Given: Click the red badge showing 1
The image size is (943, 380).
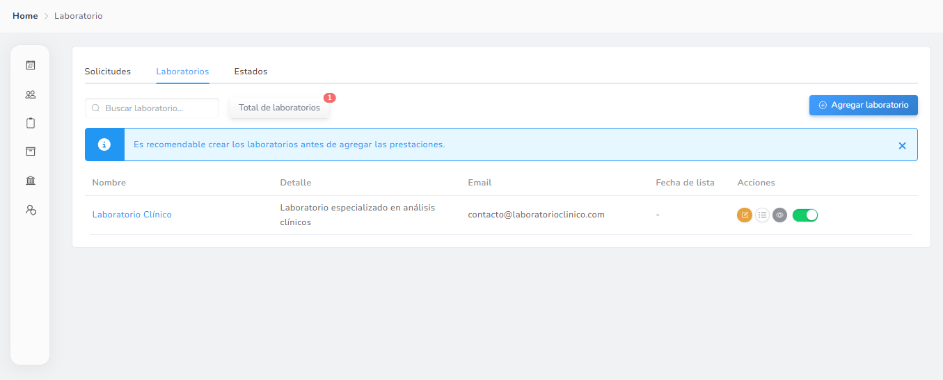Looking at the screenshot, I should pyautogui.click(x=330, y=98).
